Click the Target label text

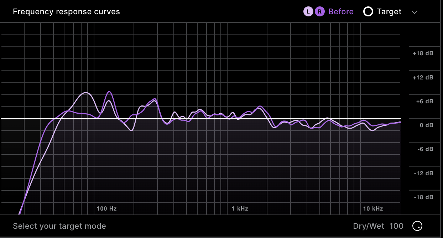(389, 12)
